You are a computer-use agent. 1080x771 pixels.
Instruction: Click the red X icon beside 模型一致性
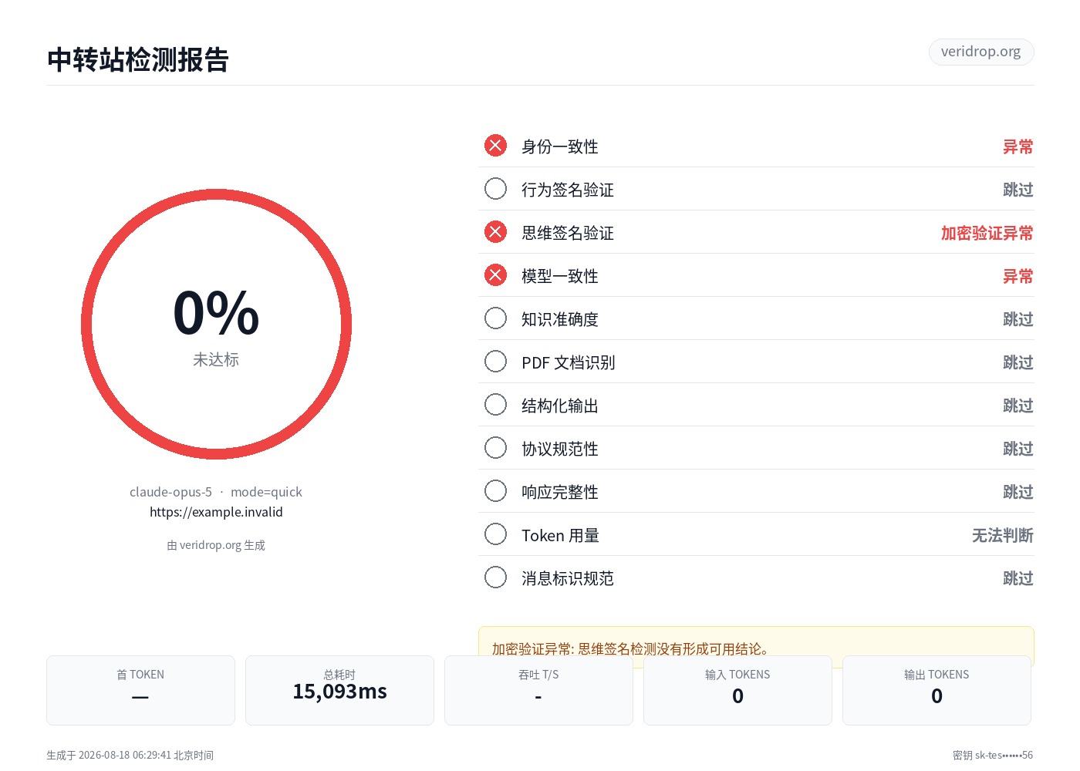(x=495, y=275)
